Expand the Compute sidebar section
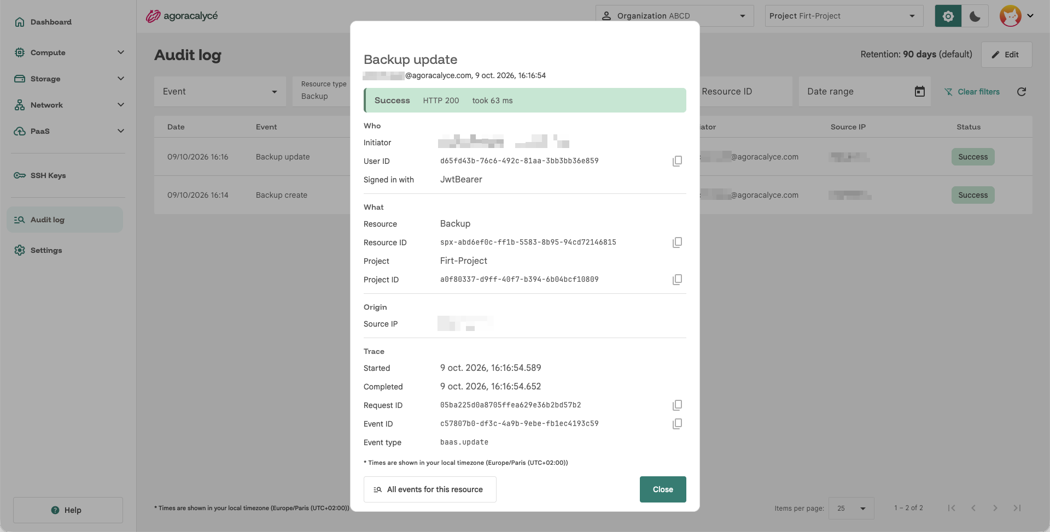This screenshot has height=532, width=1050. click(x=69, y=52)
